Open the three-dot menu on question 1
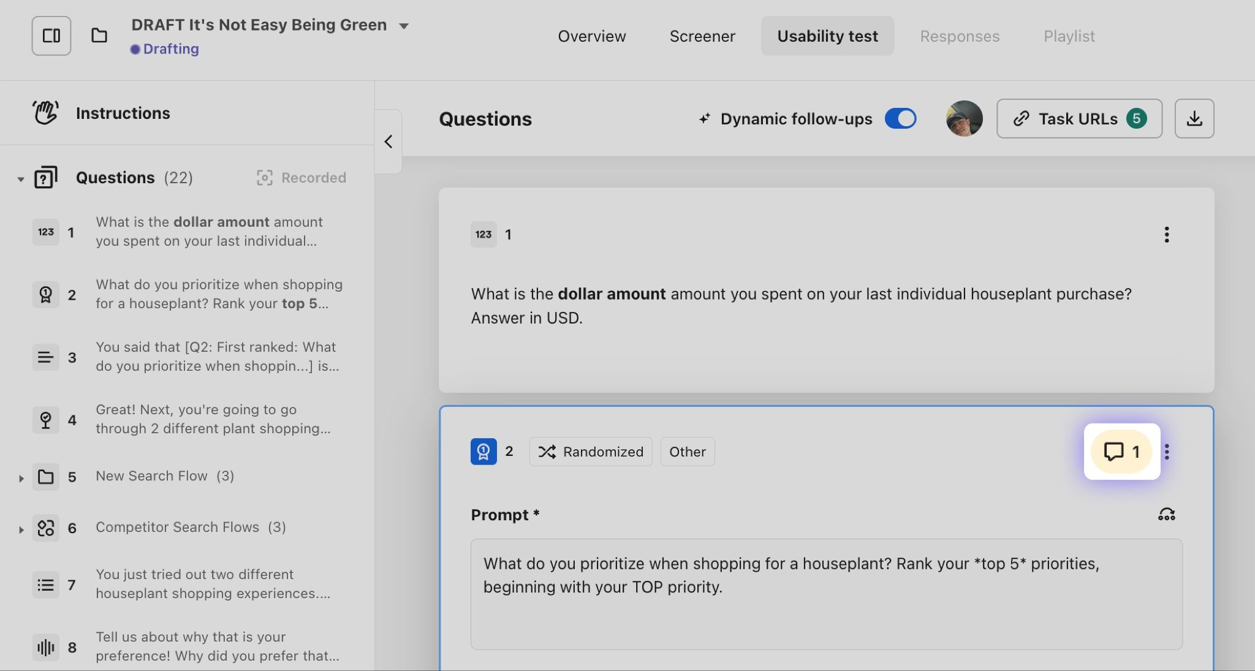1255x671 pixels. point(1166,235)
